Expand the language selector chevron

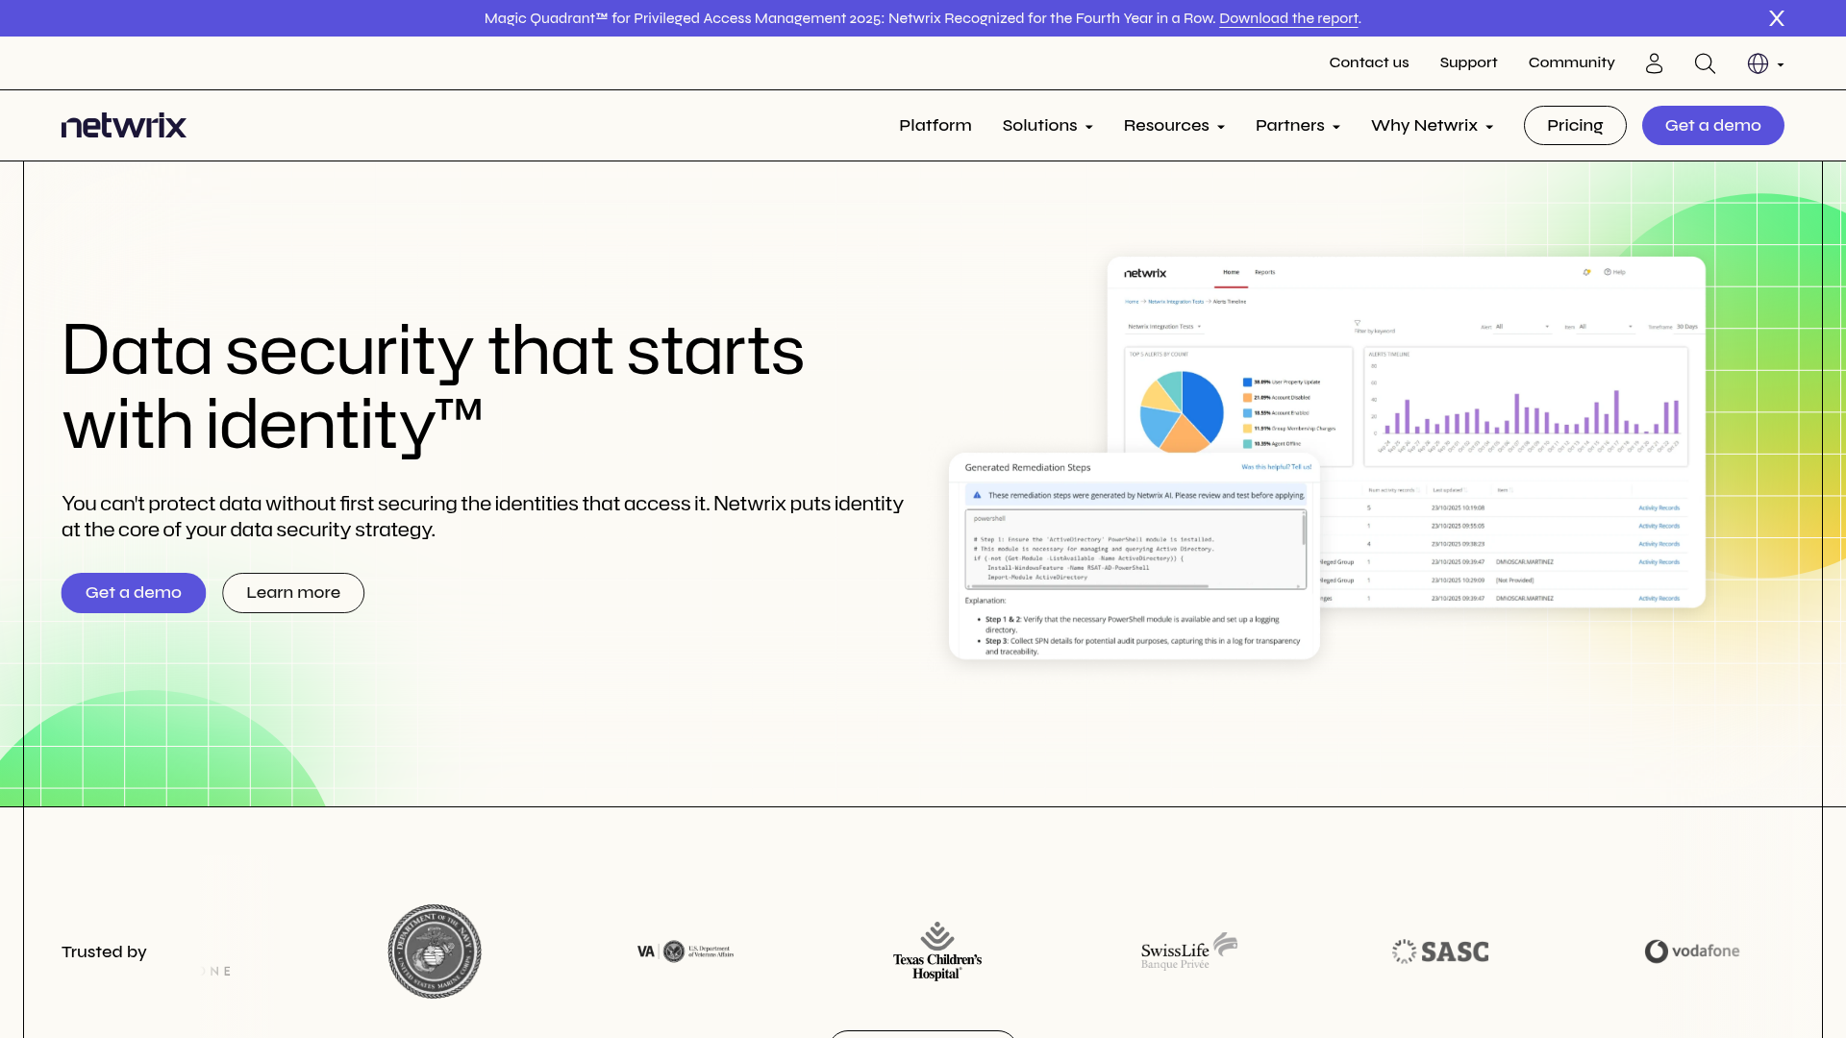click(1781, 64)
